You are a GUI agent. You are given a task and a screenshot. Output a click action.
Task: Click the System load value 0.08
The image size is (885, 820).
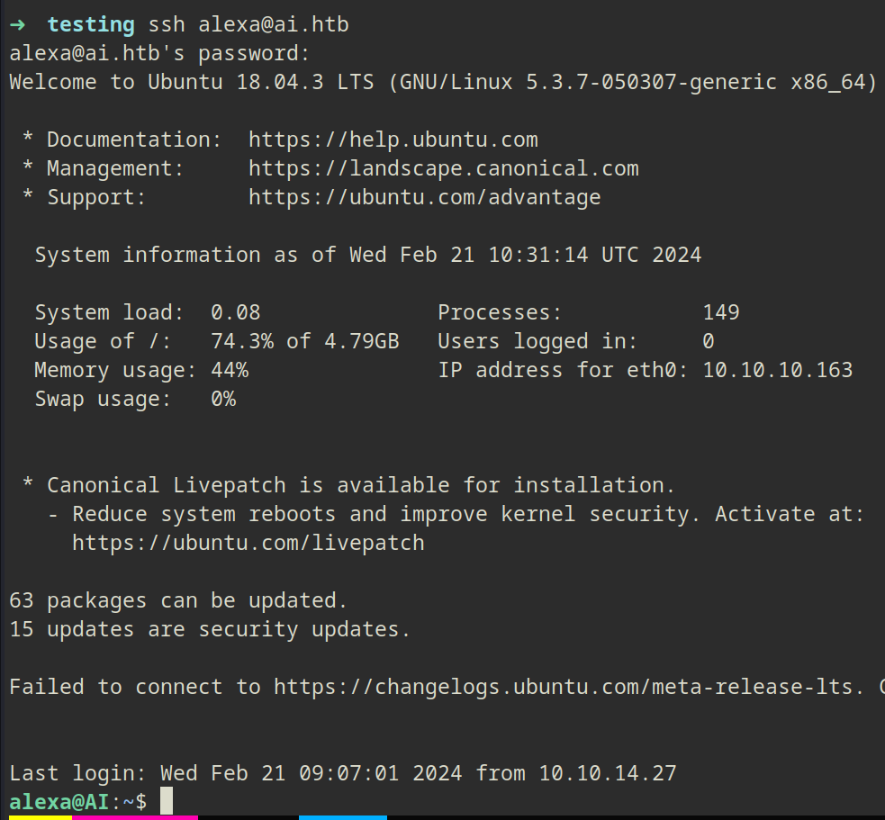235,312
